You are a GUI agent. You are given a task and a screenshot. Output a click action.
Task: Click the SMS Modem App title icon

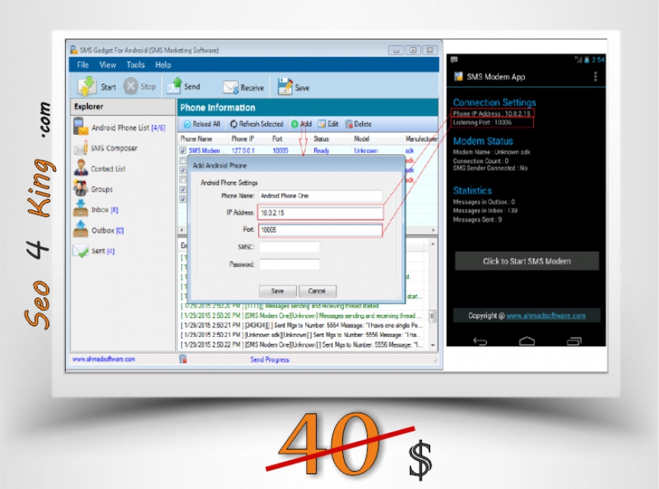pyautogui.click(x=458, y=76)
